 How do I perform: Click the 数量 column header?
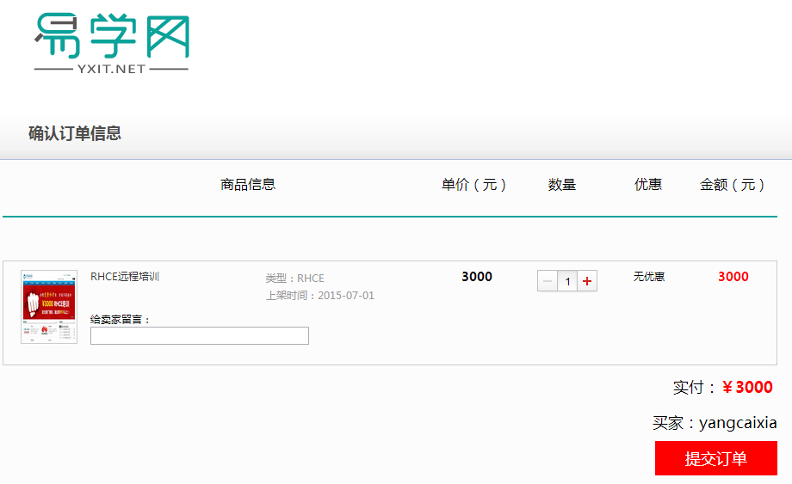click(562, 185)
